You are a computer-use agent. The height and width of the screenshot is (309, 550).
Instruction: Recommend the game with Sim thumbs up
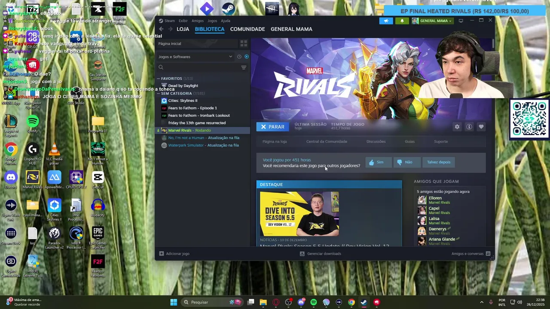pyautogui.click(x=379, y=162)
